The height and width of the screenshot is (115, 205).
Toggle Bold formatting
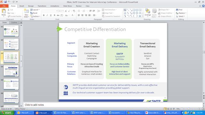point(44,15)
